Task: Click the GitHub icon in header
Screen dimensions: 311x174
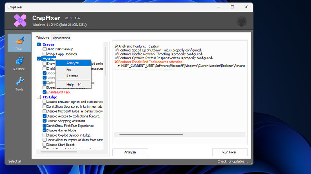Action: 241,21
